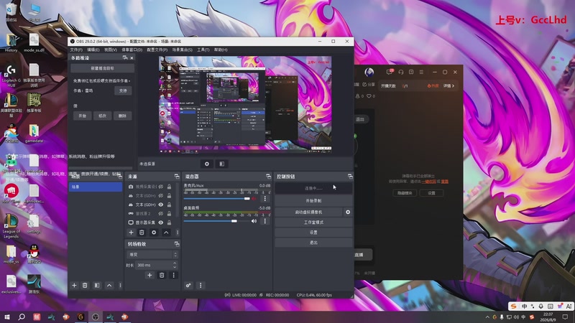Screen dimensions: 575x323
Task: Click the user avatar in streaming companion window
Action: pos(369,72)
